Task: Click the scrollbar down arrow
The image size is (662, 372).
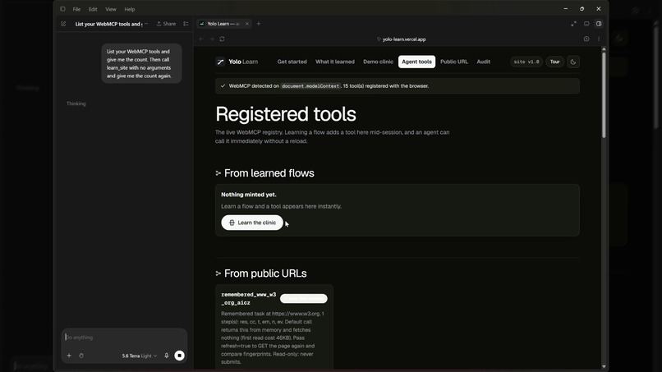Action: click(604, 366)
